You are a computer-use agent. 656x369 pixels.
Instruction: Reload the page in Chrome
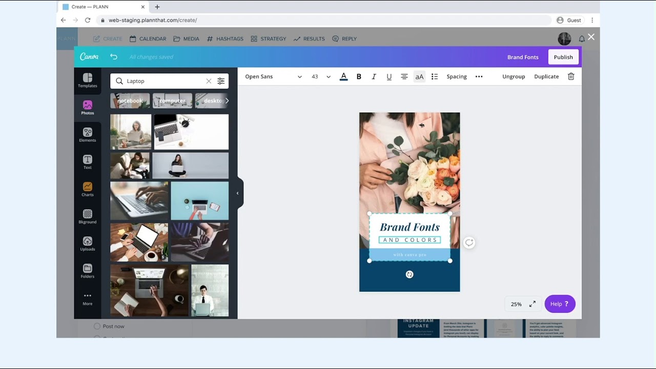pyautogui.click(x=88, y=20)
